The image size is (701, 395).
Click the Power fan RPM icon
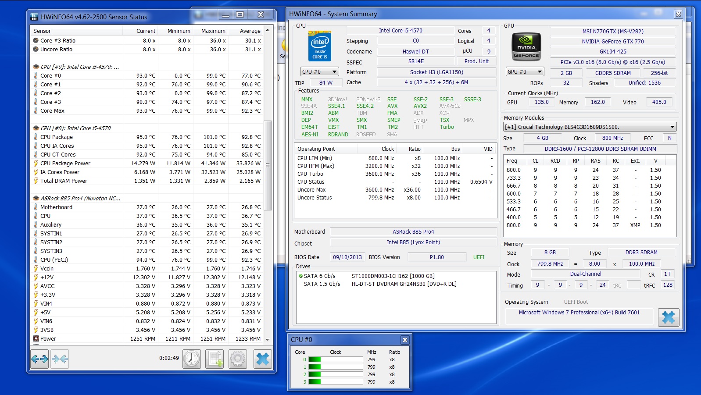[x=36, y=338]
